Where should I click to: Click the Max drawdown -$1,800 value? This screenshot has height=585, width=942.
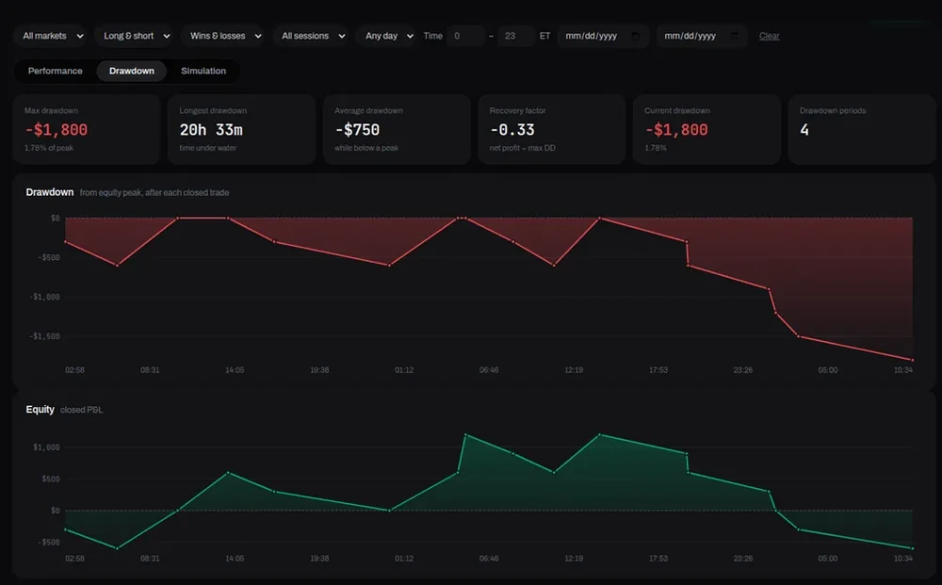click(57, 130)
